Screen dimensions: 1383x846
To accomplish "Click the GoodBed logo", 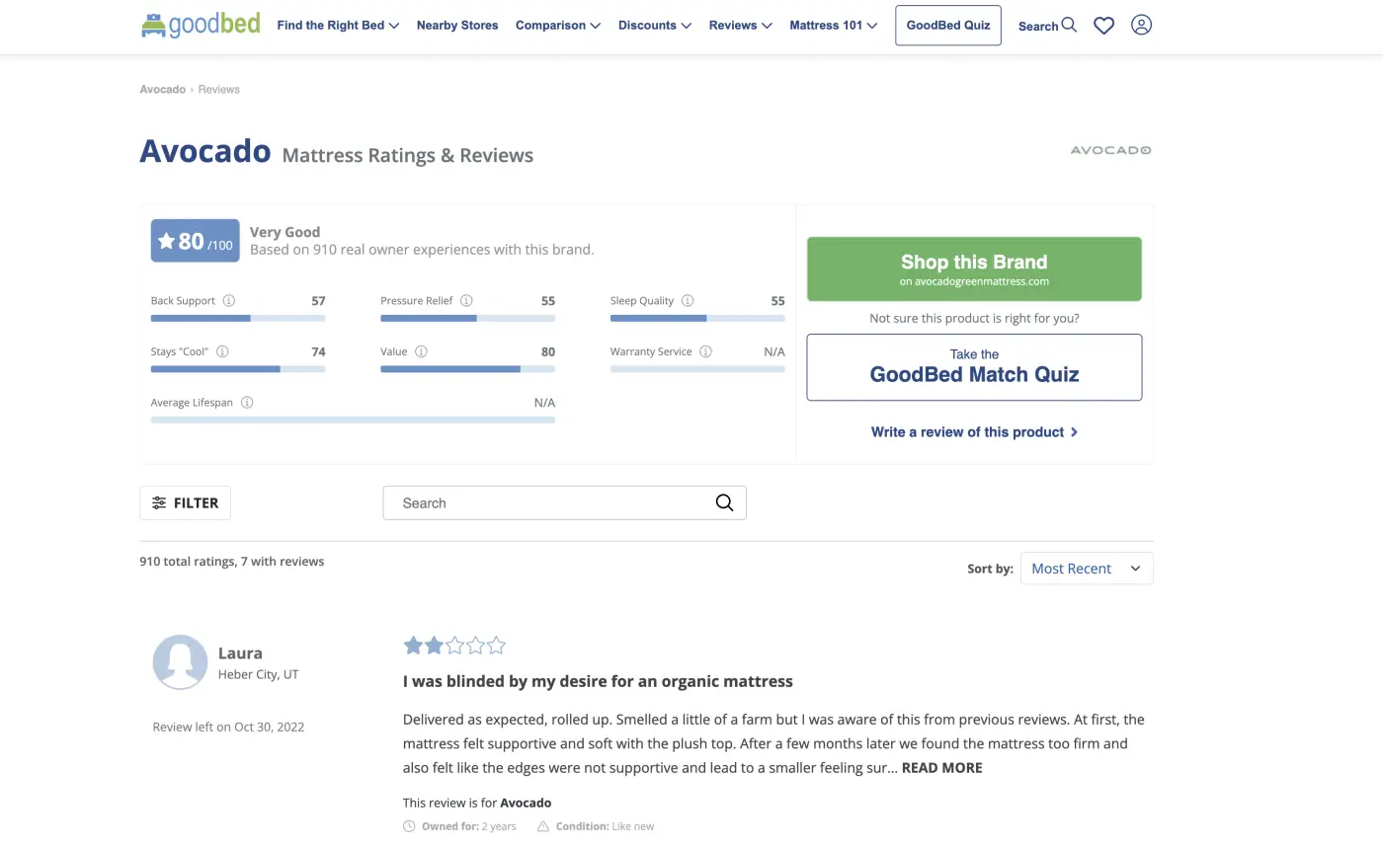I will pos(201,25).
